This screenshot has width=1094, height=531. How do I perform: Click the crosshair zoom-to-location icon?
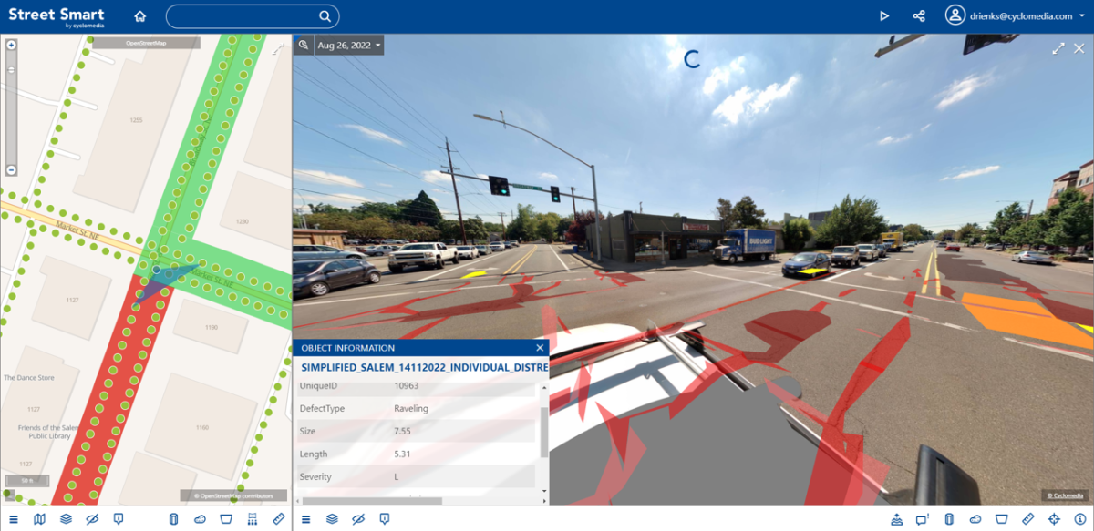1053,519
